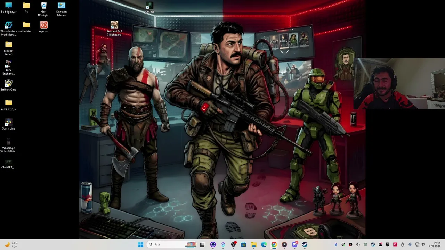Open Geri Dönüşüm recycle bin icon
Image resolution: width=445 pixels, height=250 pixels.
click(x=44, y=9)
